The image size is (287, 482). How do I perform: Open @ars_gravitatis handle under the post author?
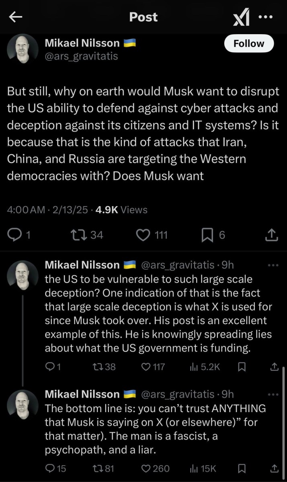[x=82, y=57]
